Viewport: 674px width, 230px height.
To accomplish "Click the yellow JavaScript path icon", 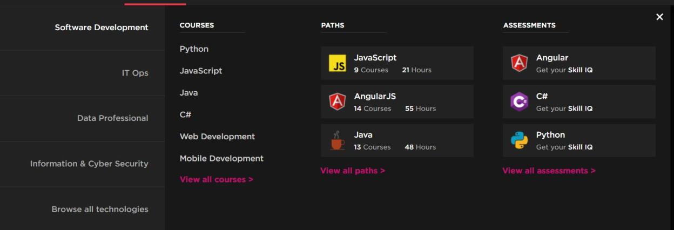I will [x=338, y=63].
